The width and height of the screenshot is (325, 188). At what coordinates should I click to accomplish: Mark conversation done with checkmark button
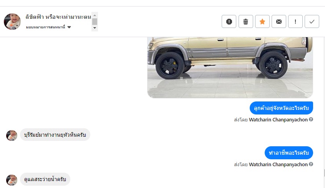tap(312, 21)
